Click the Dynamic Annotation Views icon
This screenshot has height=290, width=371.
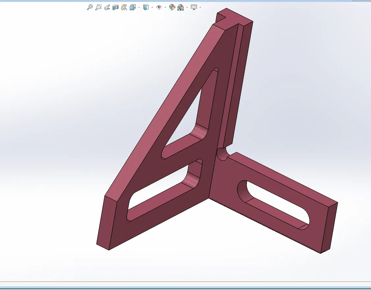coord(124,7)
